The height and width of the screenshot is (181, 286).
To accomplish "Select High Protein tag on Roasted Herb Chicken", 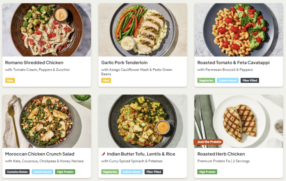I will (207, 172).
